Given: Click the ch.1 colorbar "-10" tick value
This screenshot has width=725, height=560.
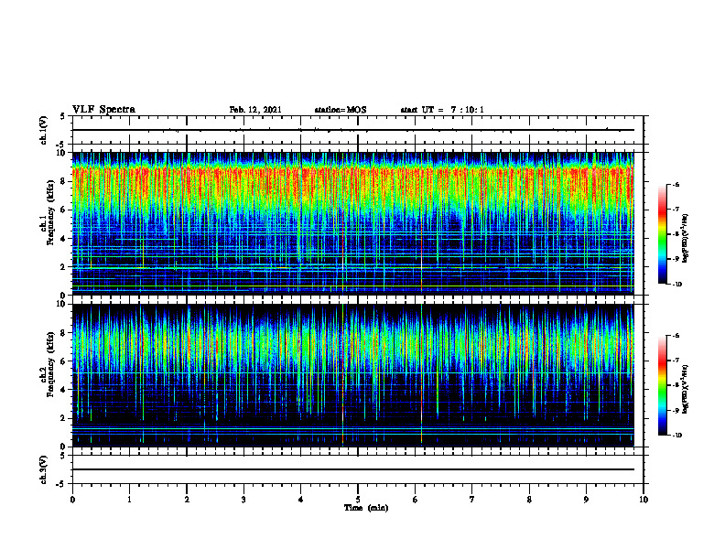Looking at the screenshot, I should (677, 285).
